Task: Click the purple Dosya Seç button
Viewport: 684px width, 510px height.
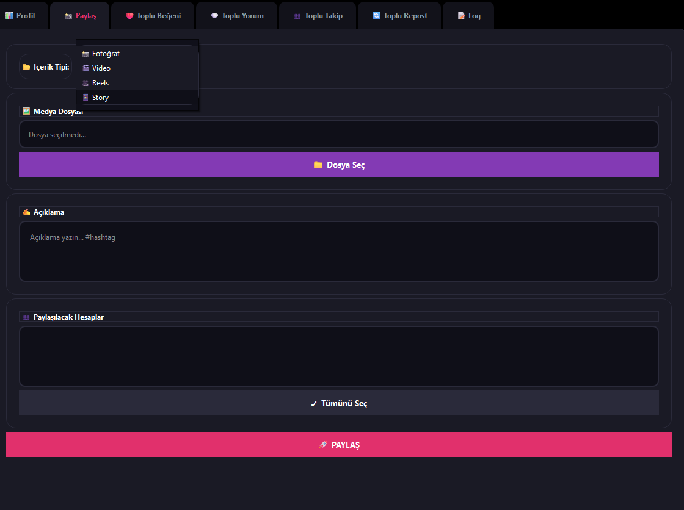Action: tap(339, 165)
